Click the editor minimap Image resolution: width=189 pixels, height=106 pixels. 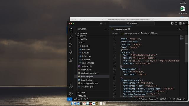[182, 37]
